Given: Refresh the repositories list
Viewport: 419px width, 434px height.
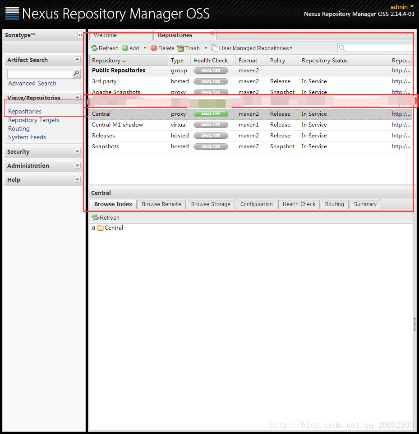Looking at the screenshot, I should pos(105,48).
